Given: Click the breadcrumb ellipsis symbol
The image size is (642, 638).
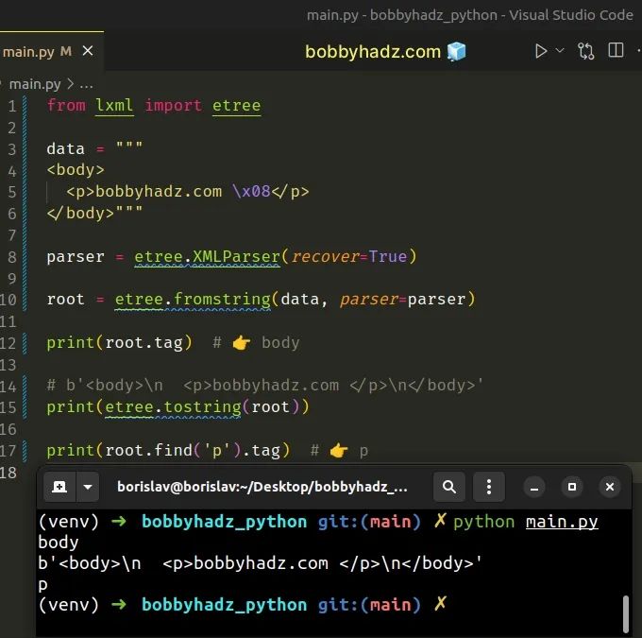Looking at the screenshot, I should click(87, 85).
